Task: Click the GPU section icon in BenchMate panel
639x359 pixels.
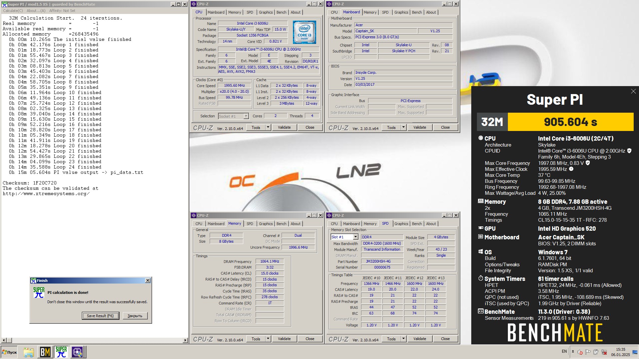Action: point(481,228)
